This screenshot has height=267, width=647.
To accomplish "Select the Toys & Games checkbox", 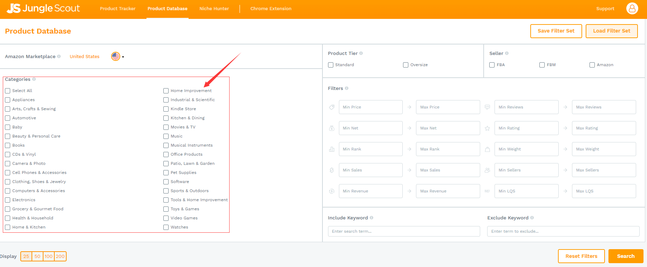I will (166, 209).
